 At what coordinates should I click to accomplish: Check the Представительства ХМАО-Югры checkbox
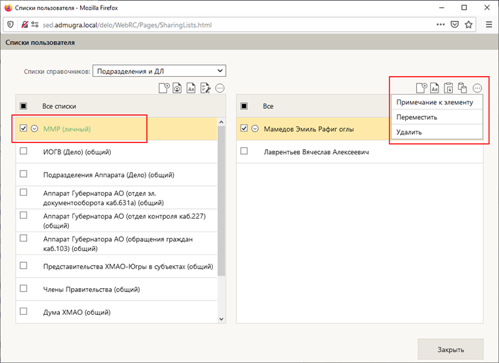pyautogui.click(x=23, y=265)
